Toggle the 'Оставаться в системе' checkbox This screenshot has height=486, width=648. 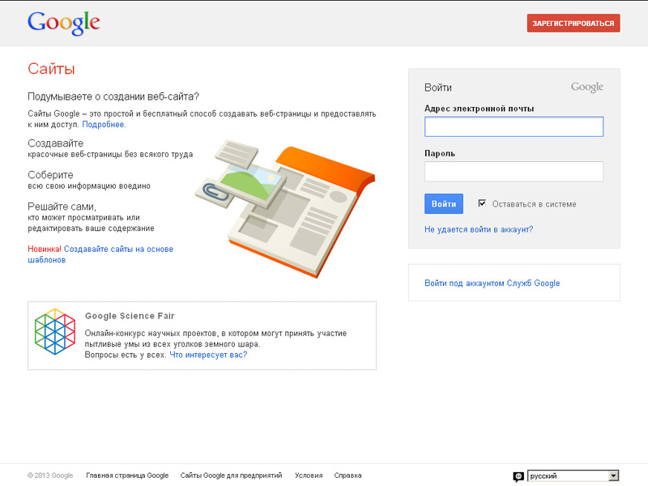(x=482, y=203)
